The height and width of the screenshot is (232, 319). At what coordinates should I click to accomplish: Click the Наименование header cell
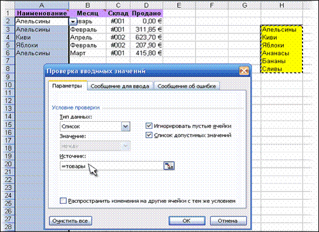click(x=42, y=13)
